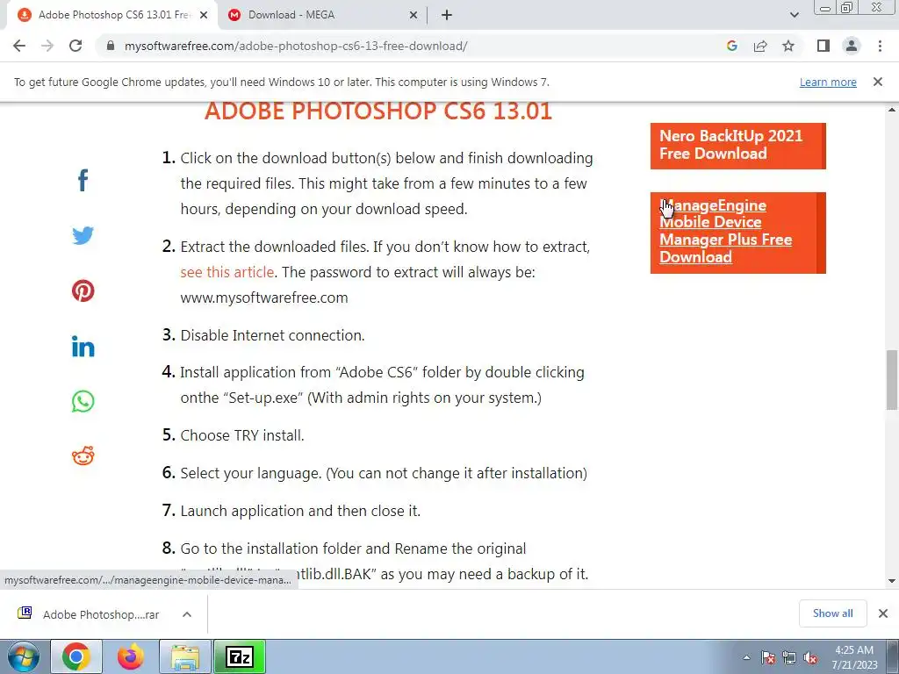Click the Action Center flag tray icon
This screenshot has height=674, width=899.
pyautogui.click(x=768, y=658)
